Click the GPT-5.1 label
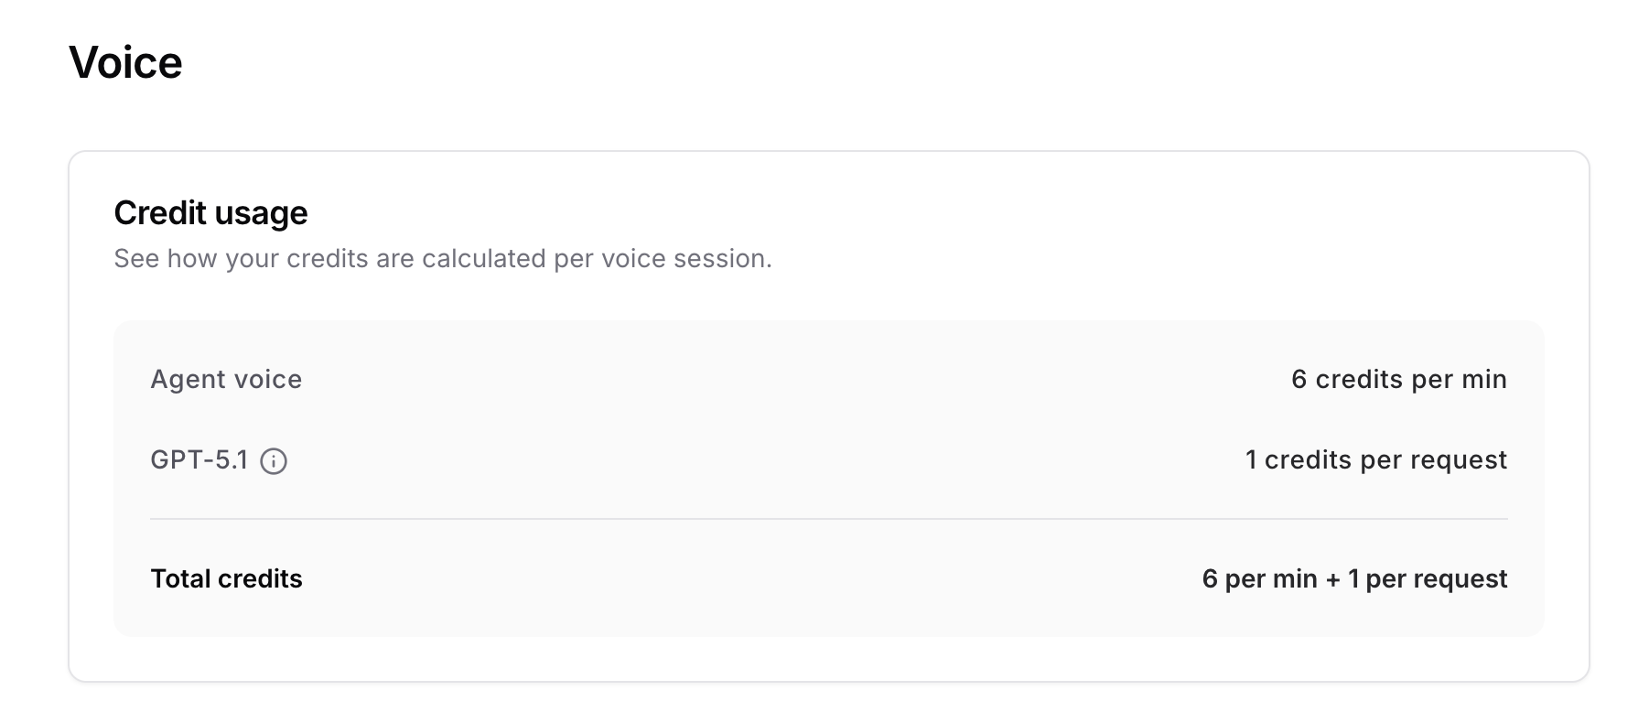Viewport: 1649px width, 723px height. [x=199, y=460]
